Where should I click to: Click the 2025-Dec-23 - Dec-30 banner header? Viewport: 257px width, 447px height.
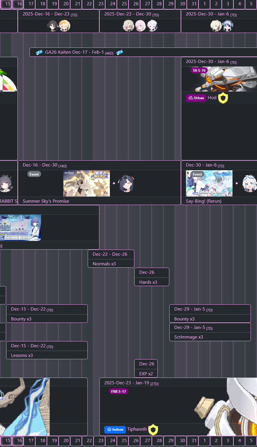(x=132, y=14)
